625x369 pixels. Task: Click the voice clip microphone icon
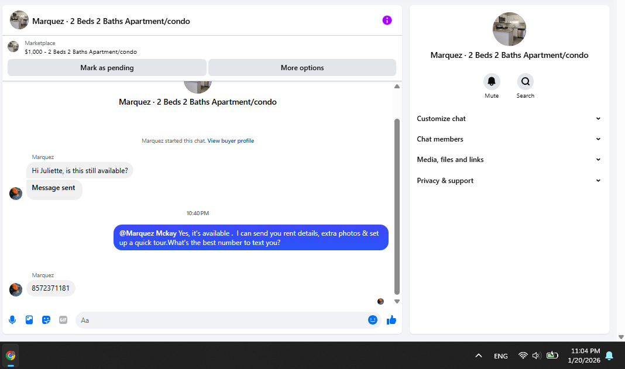(12, 320)
